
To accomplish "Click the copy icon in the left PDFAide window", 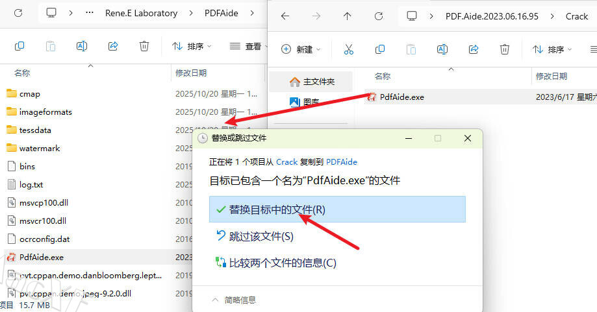I will tap(19, 46).
